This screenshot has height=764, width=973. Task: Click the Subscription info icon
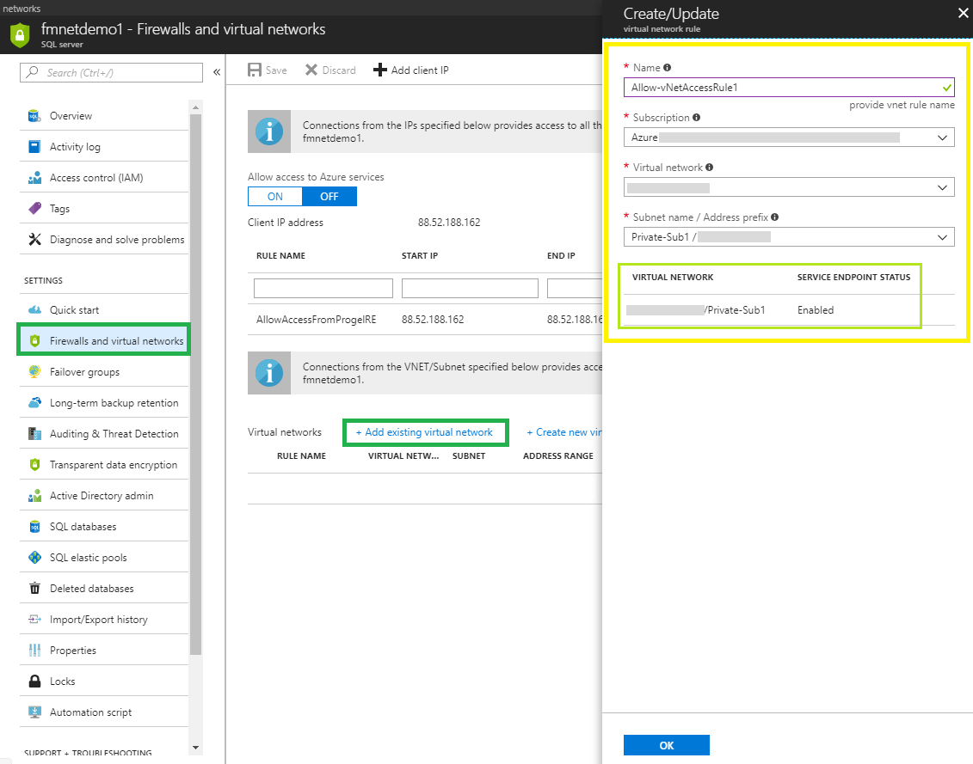pos(696,117)
